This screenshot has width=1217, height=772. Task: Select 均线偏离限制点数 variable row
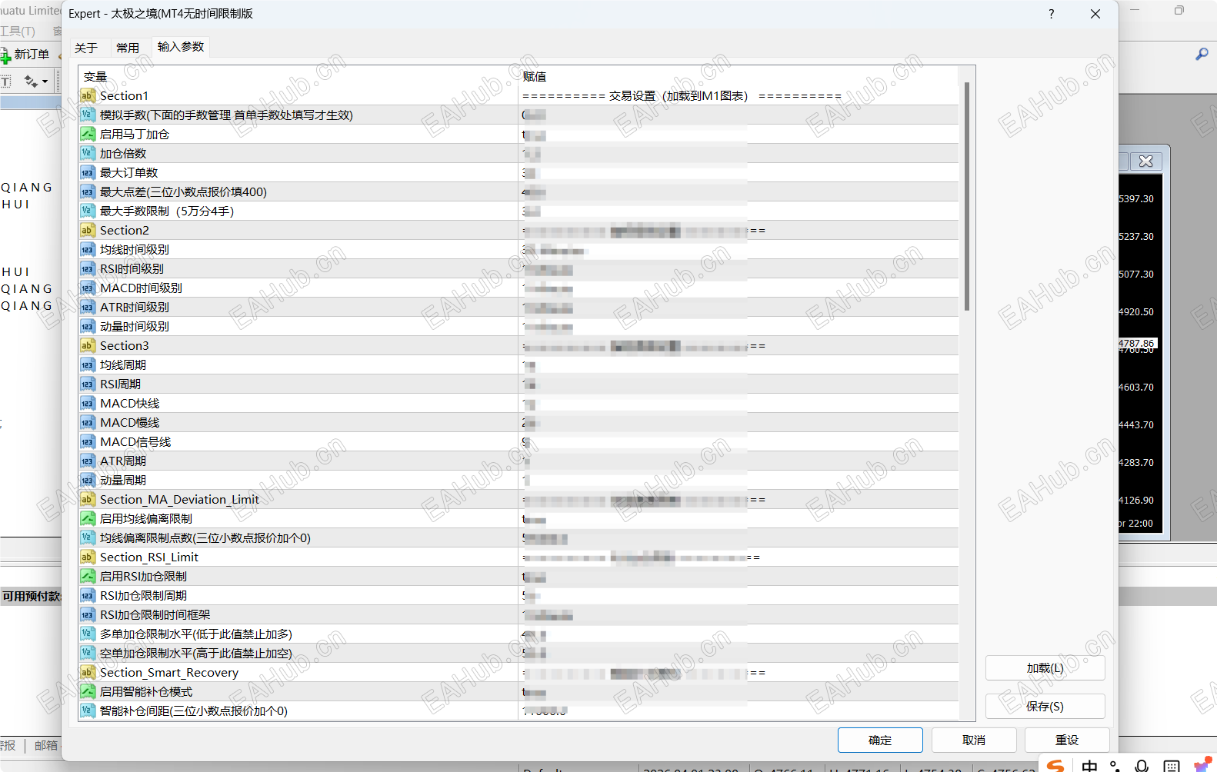pos(518,537)
